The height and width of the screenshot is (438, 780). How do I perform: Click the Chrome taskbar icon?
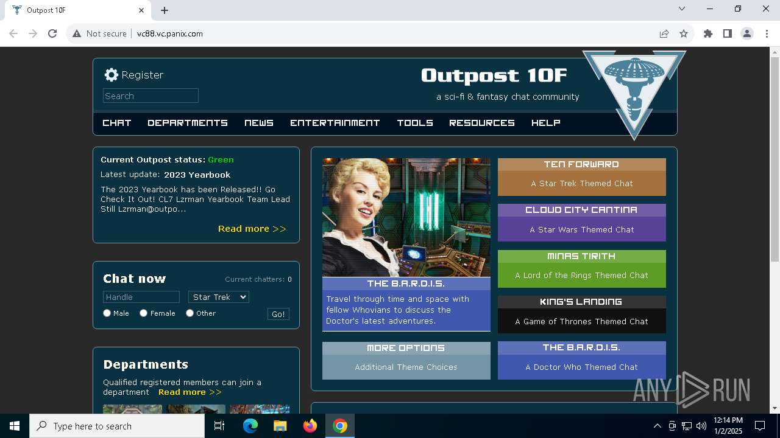click(340, 426)
